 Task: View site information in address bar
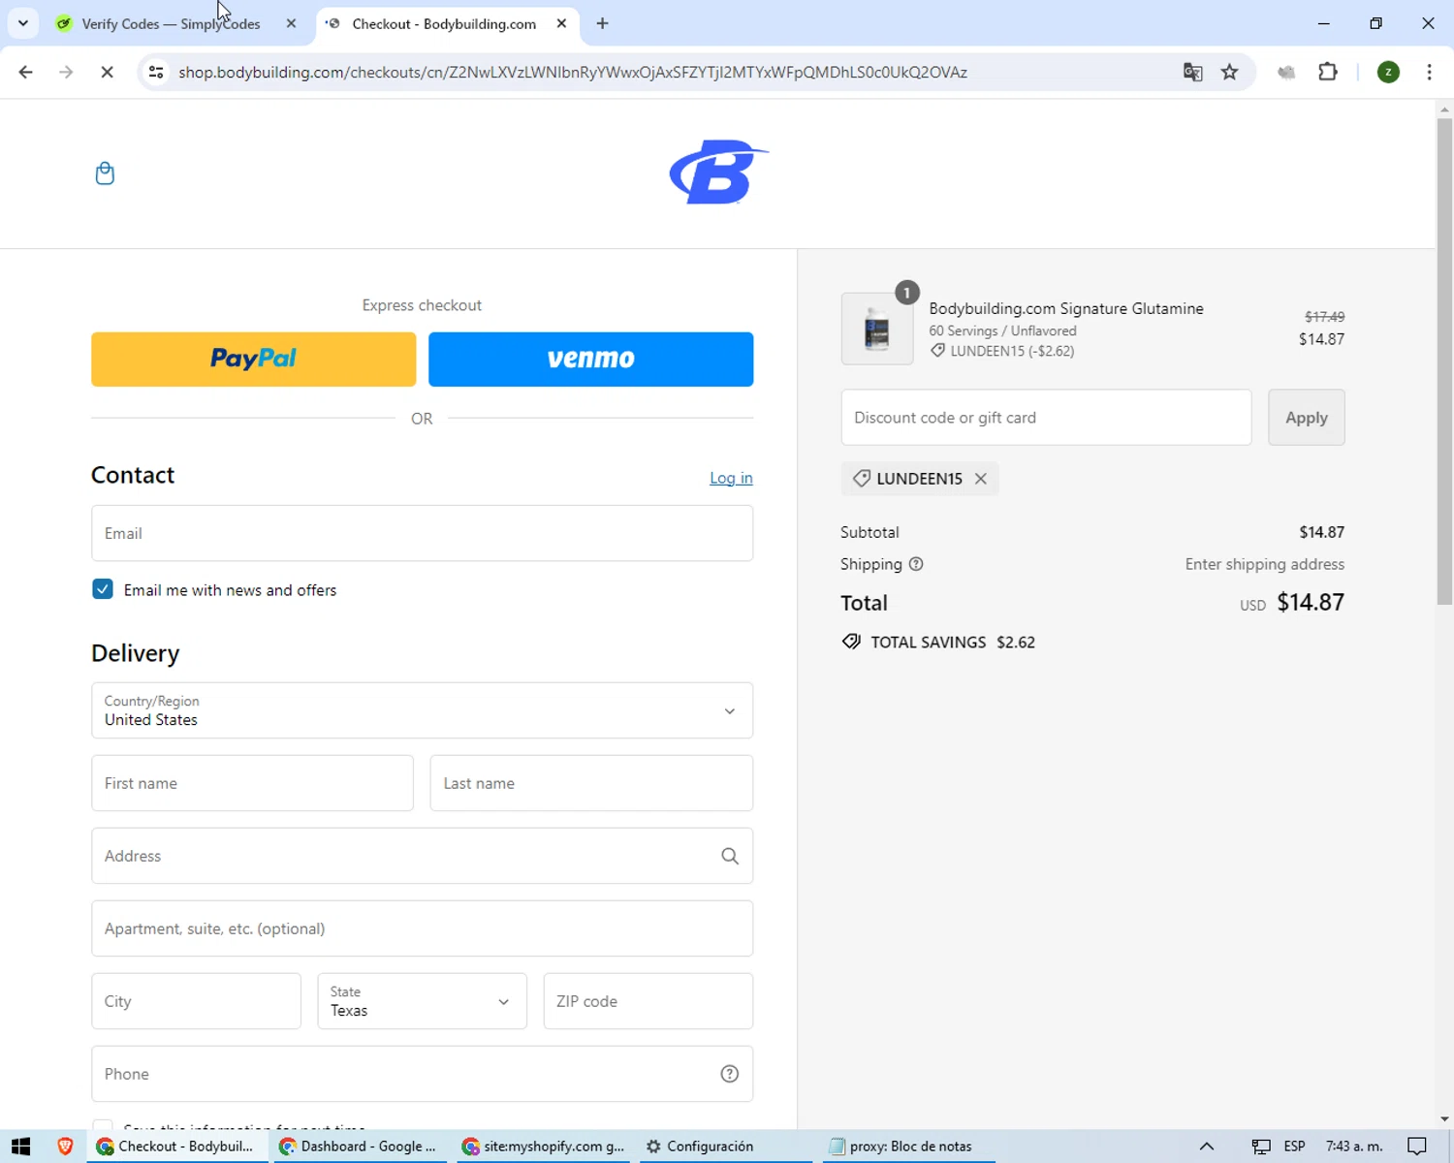[x=156, y=72]
